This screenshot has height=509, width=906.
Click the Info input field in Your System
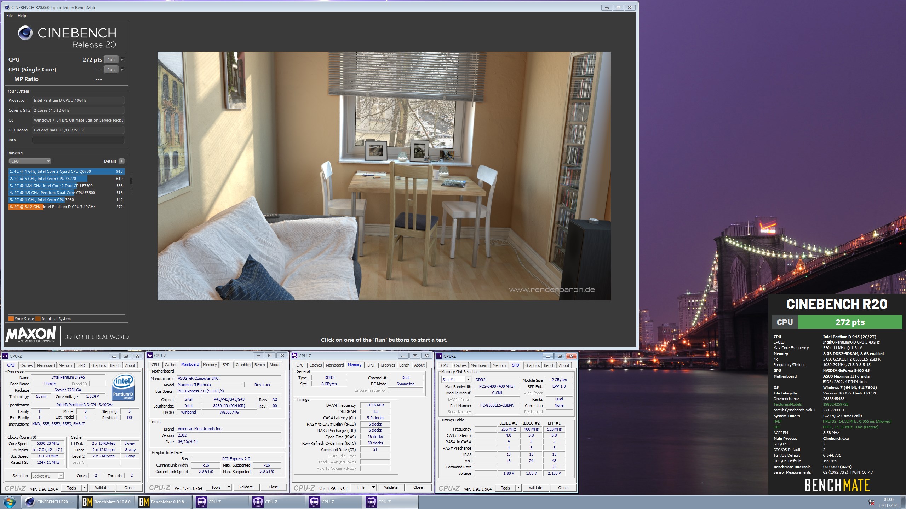tap(78, 140)
